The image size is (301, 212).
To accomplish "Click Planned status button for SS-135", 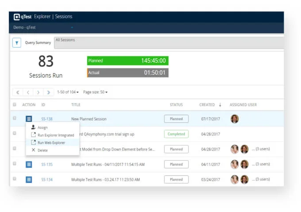I will click(x=176, y=164).
